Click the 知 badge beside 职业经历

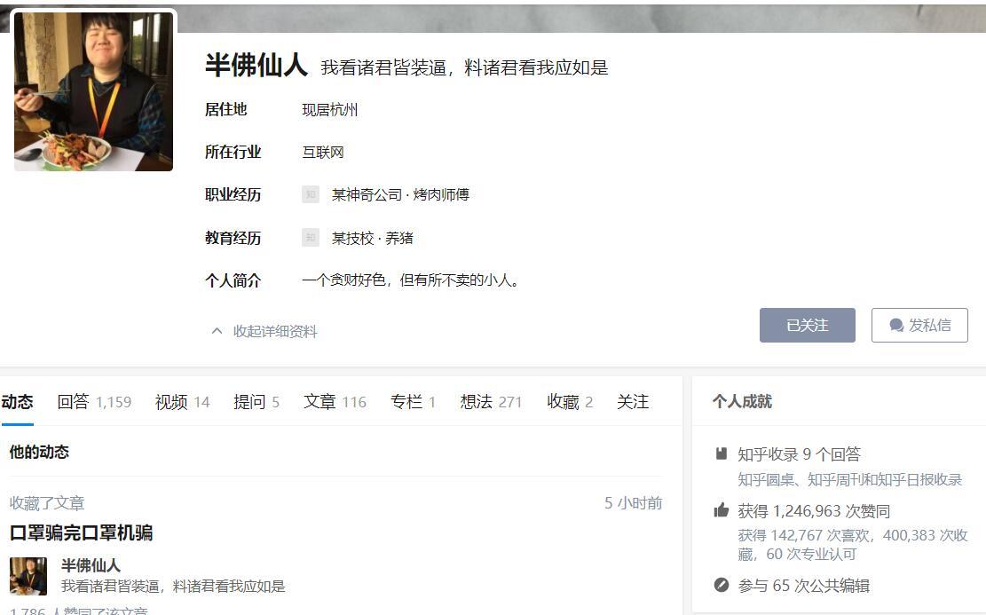click(x=310, y=194)
